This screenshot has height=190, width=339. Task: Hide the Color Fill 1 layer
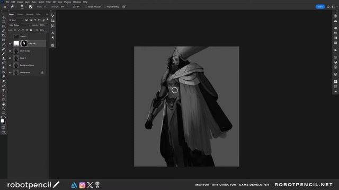10,44
